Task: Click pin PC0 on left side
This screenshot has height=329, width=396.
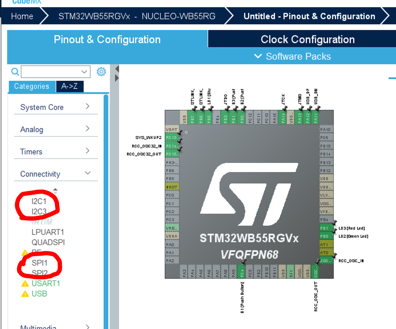Action: point(172,195)
